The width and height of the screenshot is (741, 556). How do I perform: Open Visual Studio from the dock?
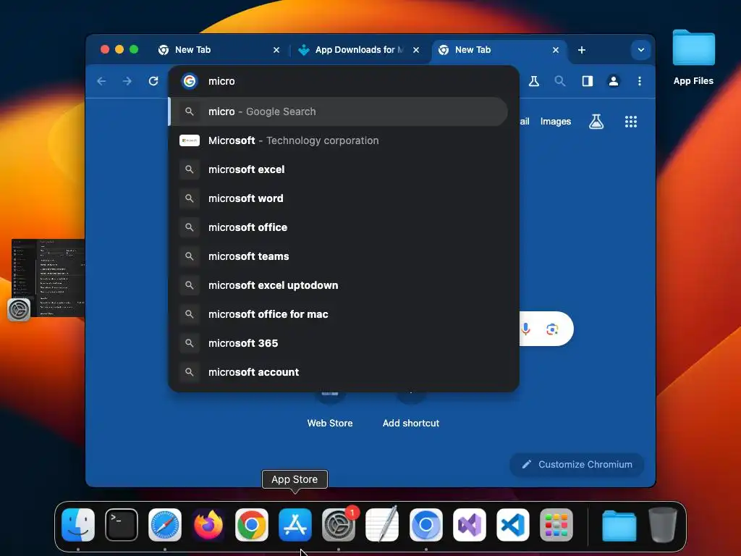(469, 525)
